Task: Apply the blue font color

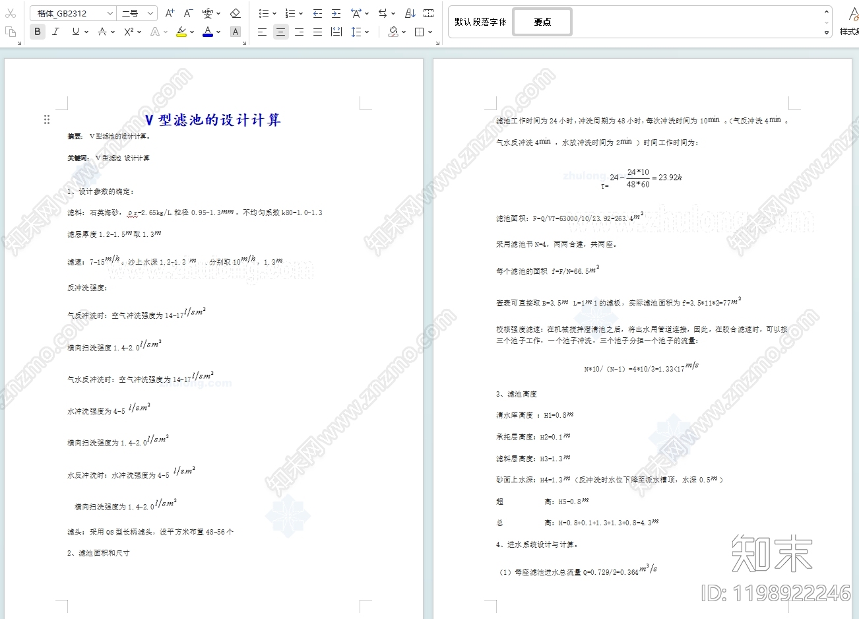Action: (208, 32)
